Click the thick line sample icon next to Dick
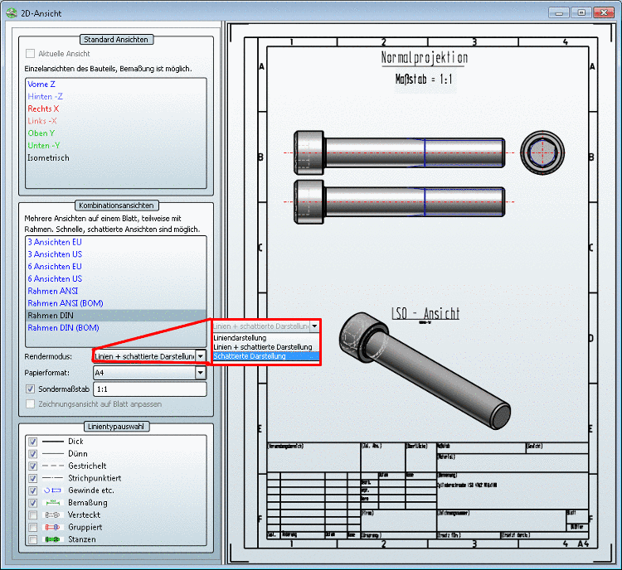Viewport: 622px width, 570px height. point(53,442)
